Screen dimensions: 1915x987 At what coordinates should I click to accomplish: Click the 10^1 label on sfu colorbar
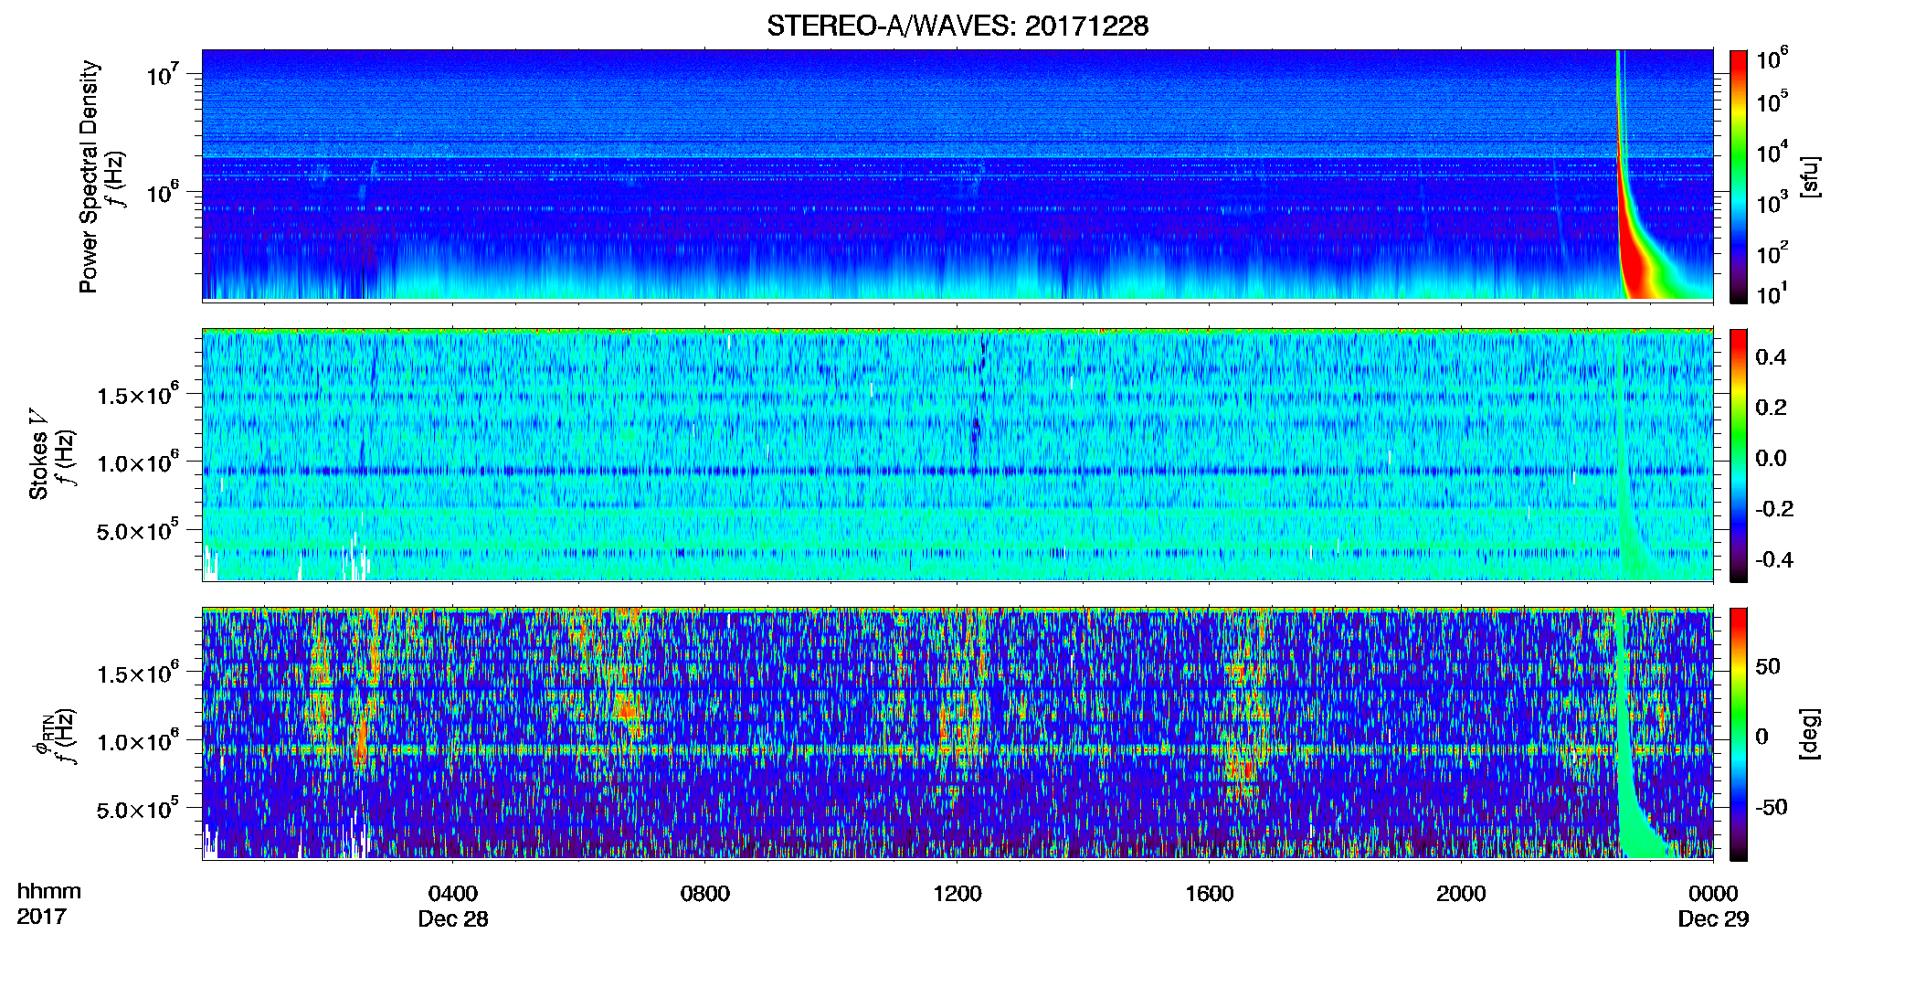point(1772,294)
